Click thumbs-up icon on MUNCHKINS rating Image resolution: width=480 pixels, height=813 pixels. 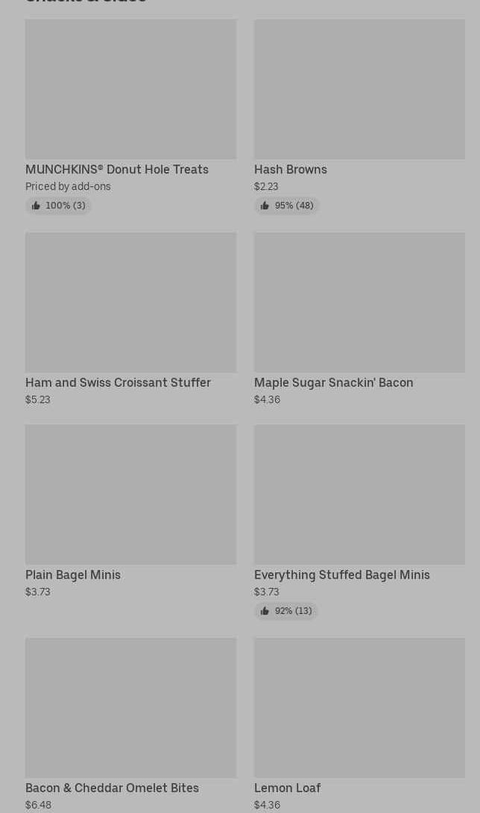click(x=36, y=206)
